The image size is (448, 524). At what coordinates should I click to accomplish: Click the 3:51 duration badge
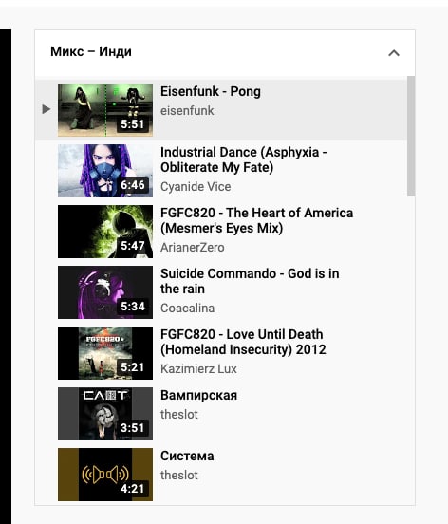(x=133, y=428)
